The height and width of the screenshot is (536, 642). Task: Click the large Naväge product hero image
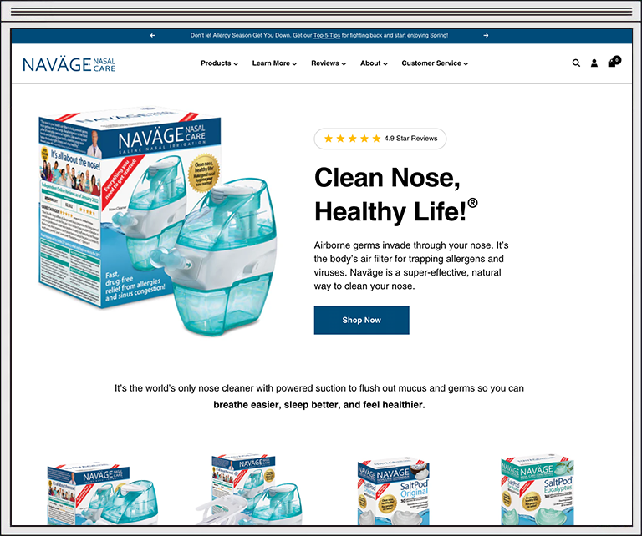pos(158,221)
